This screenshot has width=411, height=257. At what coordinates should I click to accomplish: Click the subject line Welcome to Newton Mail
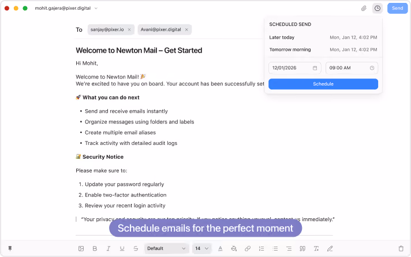point(139,50)
